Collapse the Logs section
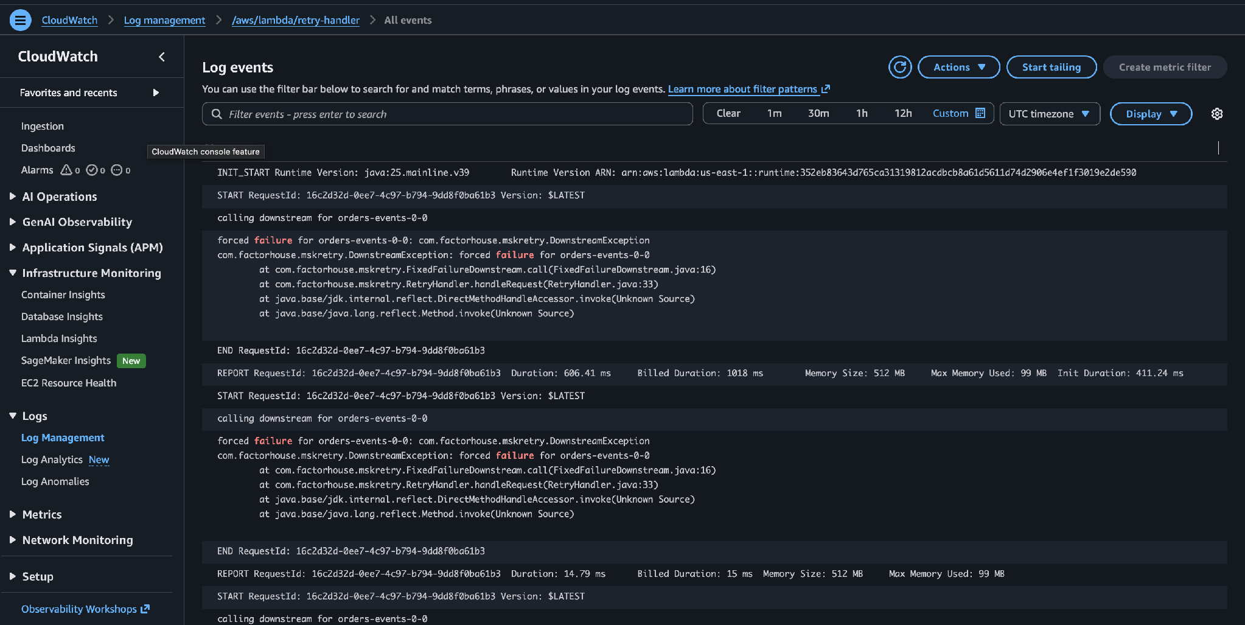 click(x=12, y=416)
